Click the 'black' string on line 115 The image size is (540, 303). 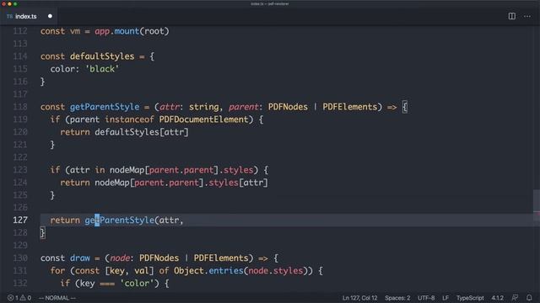(102, 69)
